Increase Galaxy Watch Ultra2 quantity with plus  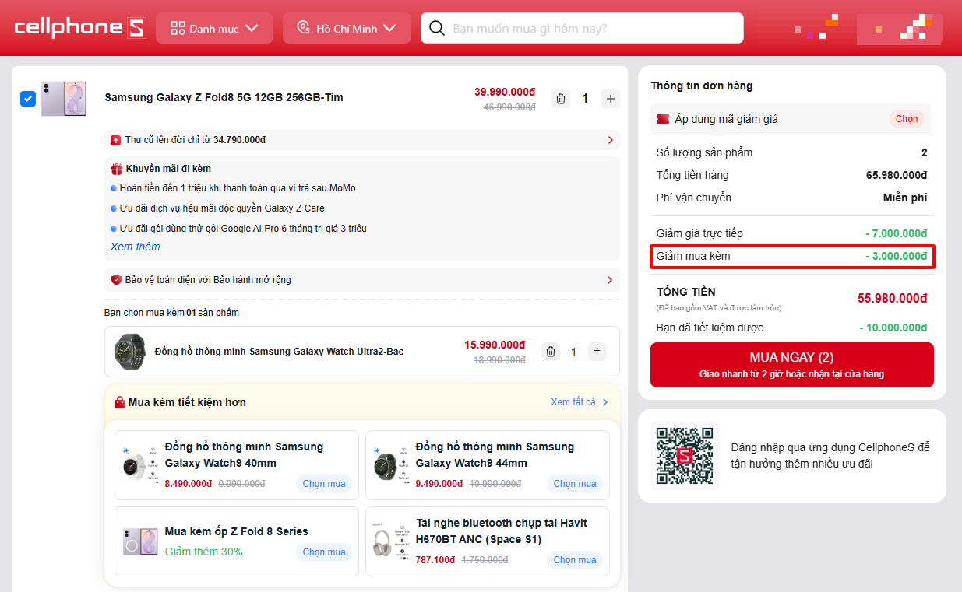pyautogui.click(x=597, y=352)
